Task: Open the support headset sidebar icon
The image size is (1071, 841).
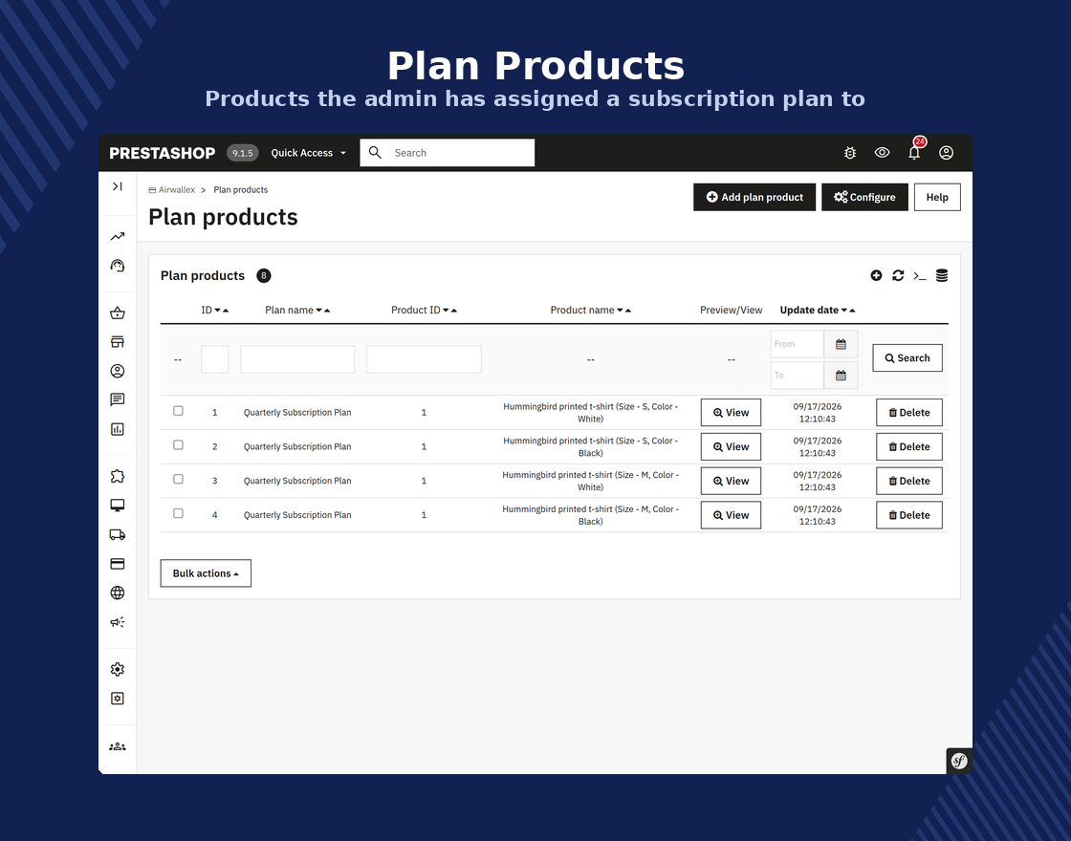Action: pos(118,266)
